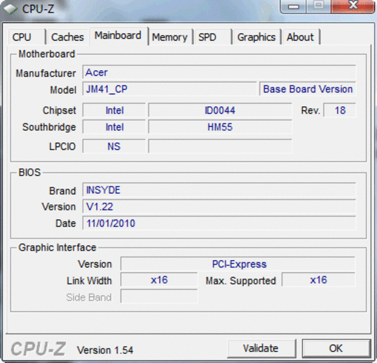Screen dimensions: 377x363
Task: Click the Manufacturer field showing Acer
Action: click(x=219, y=72)
